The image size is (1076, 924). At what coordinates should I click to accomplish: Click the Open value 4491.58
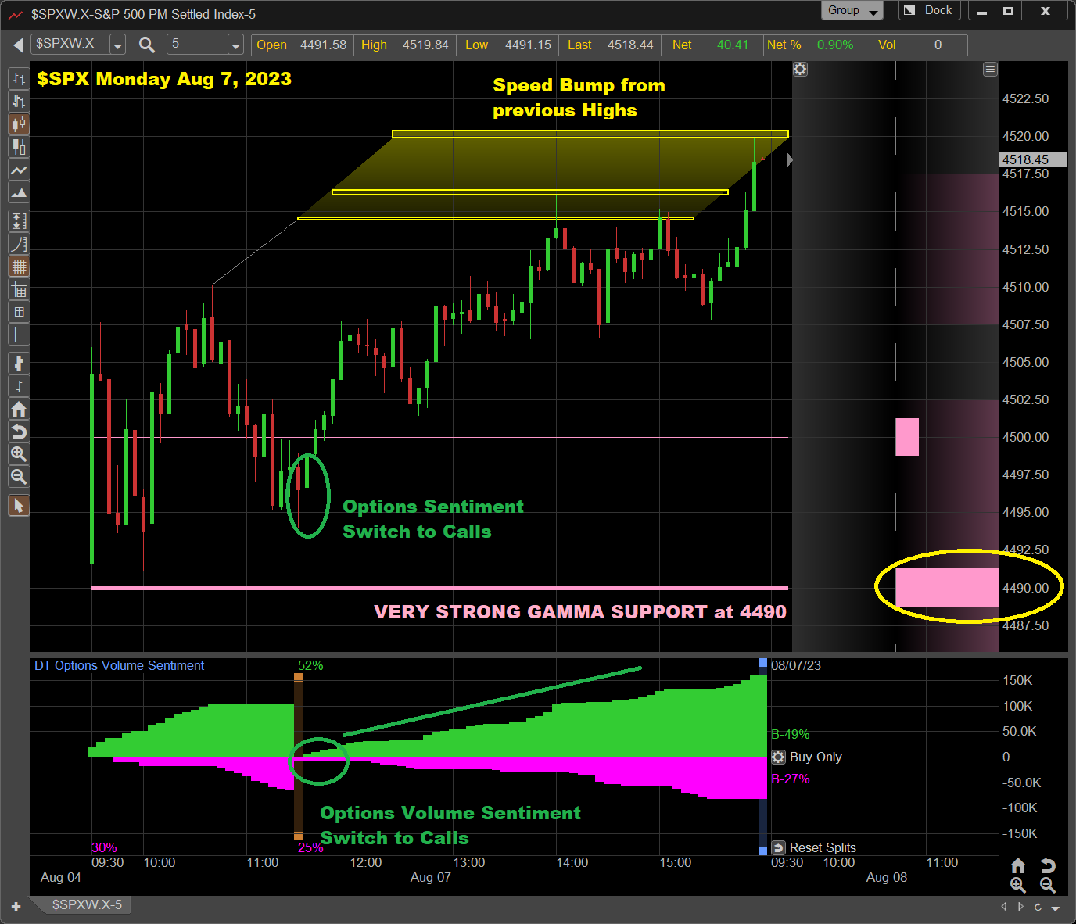click(x=324, y=45)
